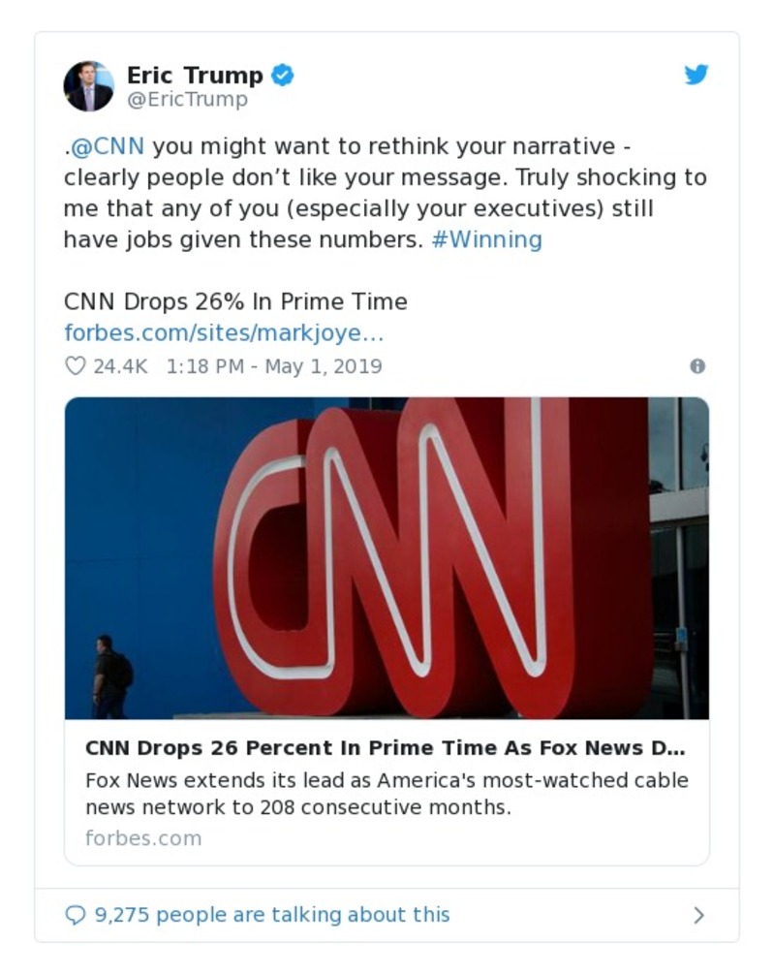Open the CNN logo preview image
The image size is (774, 974).
click(x=387, y=557)
